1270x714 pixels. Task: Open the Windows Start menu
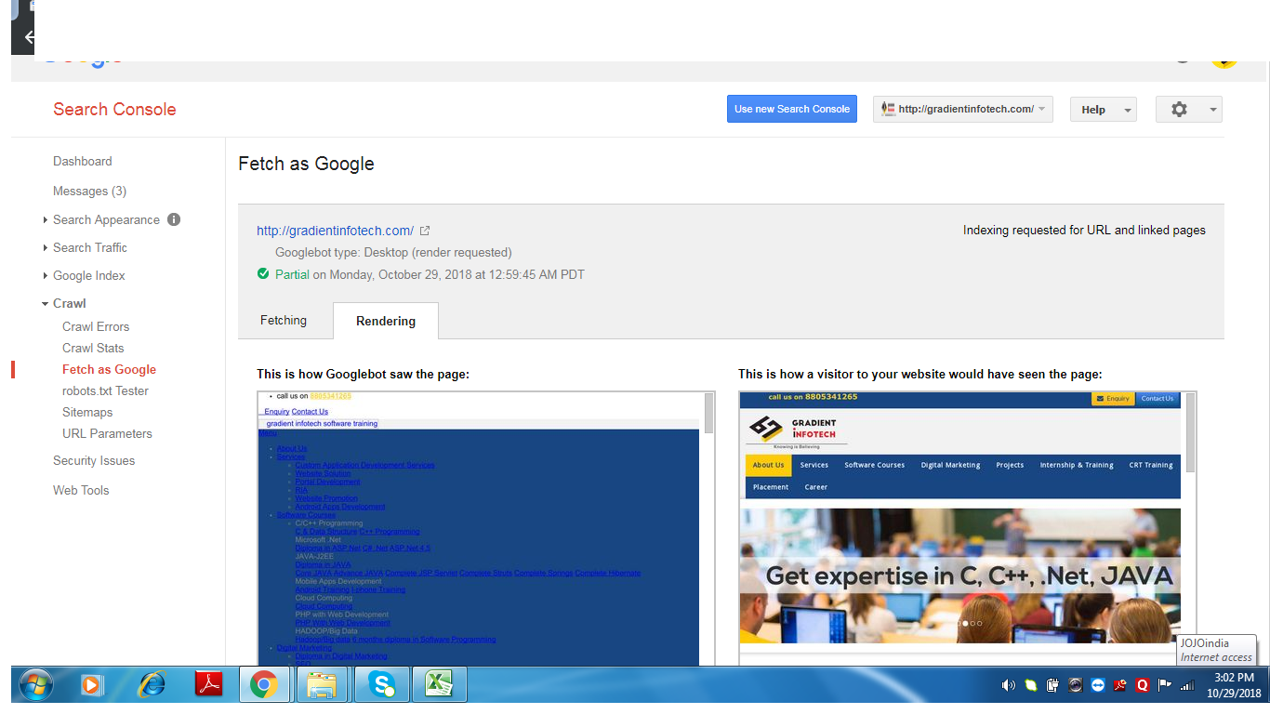(x=36, y=685)
